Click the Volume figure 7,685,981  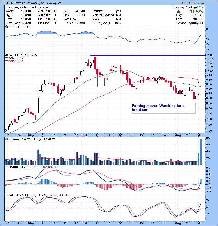pos(196,23)
